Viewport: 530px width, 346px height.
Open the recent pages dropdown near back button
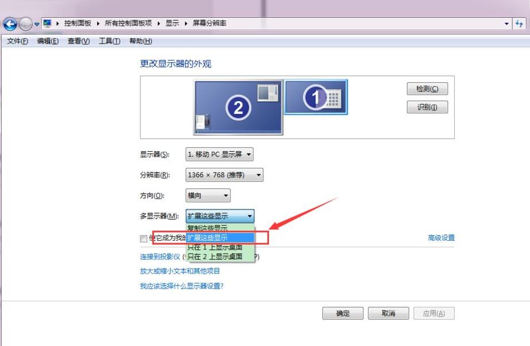(36, 23)
